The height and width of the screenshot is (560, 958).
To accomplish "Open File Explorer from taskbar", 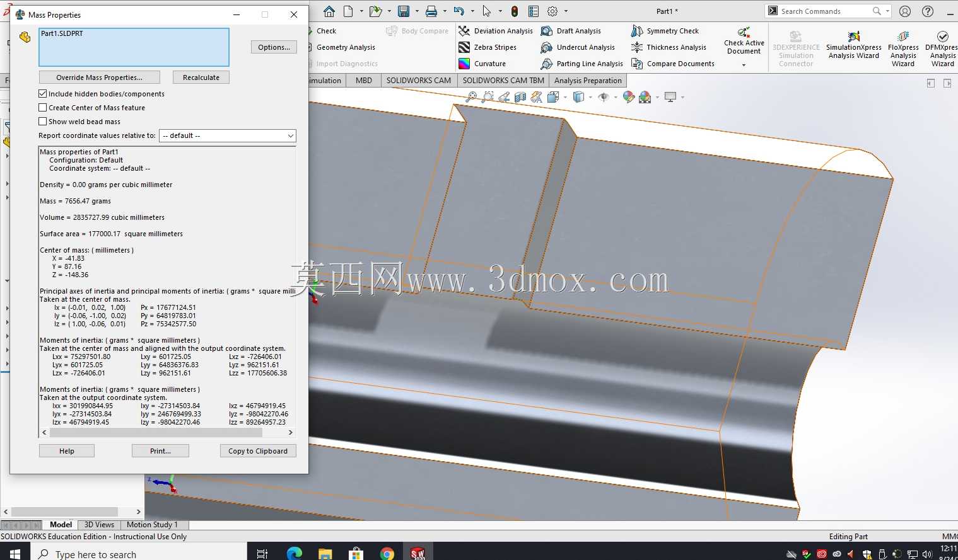I will 325,554.
